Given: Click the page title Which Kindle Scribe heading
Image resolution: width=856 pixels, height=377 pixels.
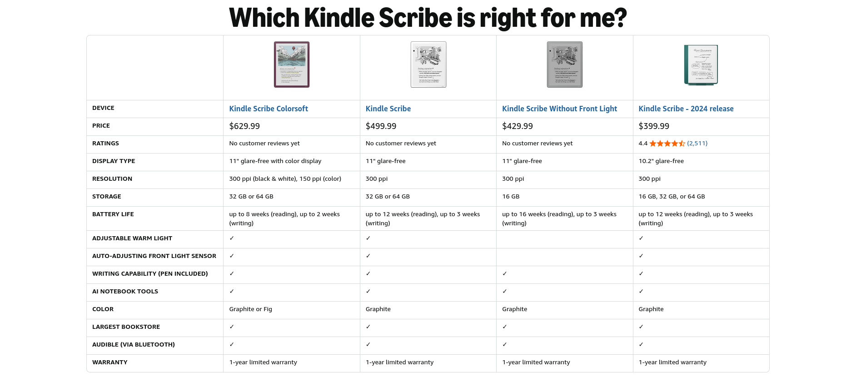Looking at the screenshot, I should click(427, 18).
